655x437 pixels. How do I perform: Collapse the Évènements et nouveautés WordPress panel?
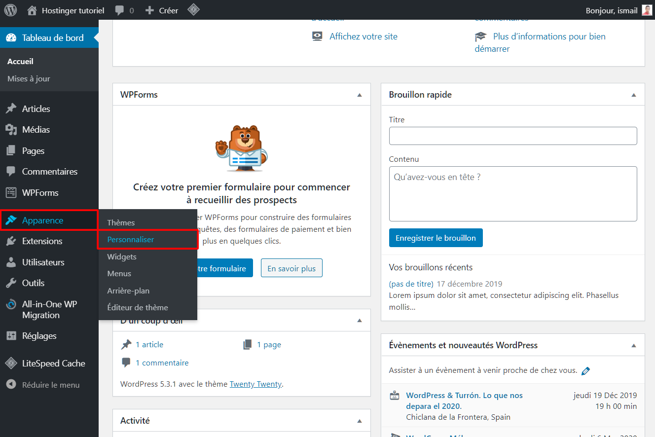634,345
